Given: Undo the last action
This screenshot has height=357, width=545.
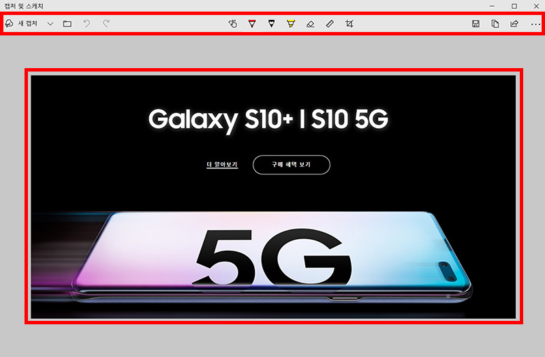Looking at the screenshot, I should click(87, 24).
